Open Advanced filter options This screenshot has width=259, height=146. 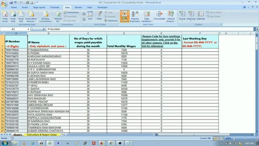[x=110, y=21]
